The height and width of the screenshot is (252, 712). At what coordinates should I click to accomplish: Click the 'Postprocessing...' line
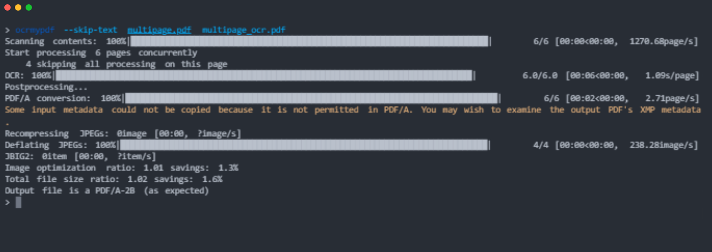[x=46, y=87]
